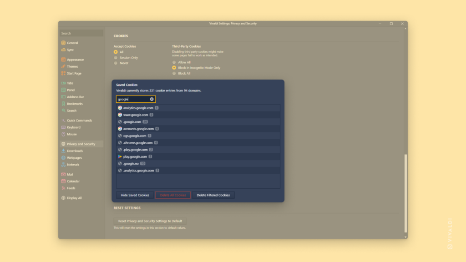Select Session Only cookies radio button
The height and width of the screenshot is (262, 466).
pyautogui.click(x=116, y=58)
